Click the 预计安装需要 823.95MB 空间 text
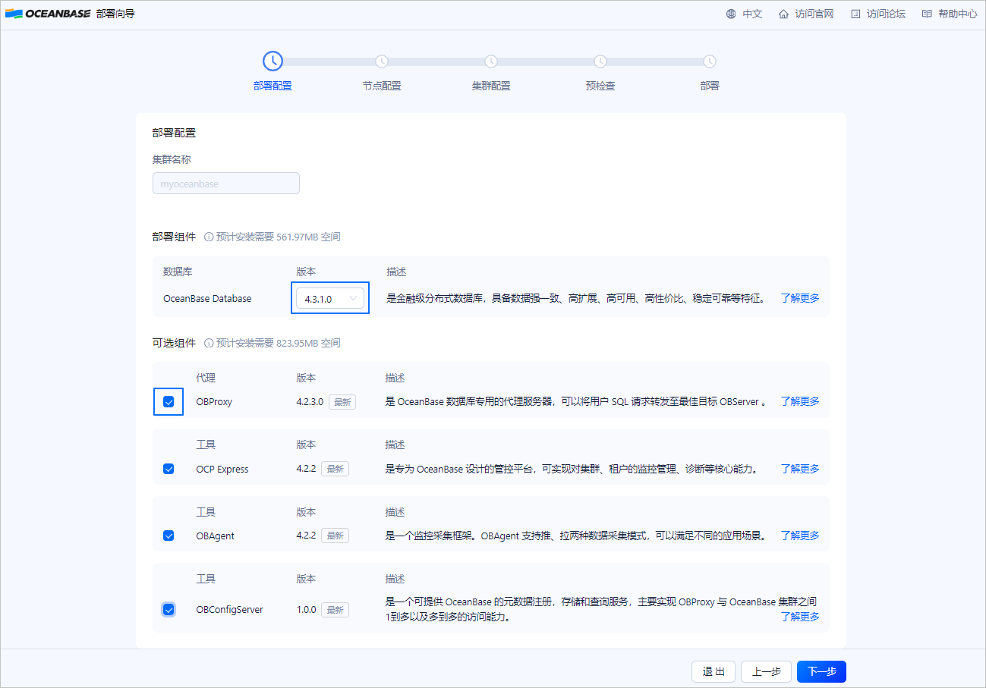The image size is (986, 688). pyautogui.click(x=279, y=343)
